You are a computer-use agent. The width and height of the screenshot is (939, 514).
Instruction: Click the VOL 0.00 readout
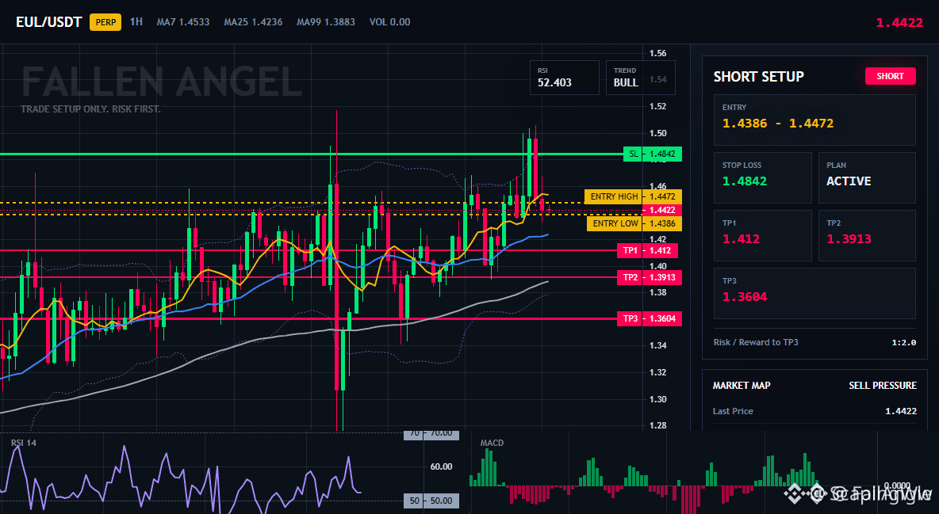390,22
